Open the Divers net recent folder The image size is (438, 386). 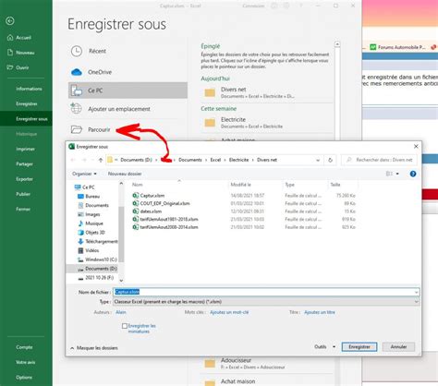click(x=267, y=92)
